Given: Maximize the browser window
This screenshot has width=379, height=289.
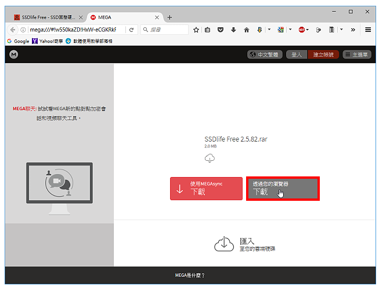Looking at the screenshot, I should coord(351,12).
